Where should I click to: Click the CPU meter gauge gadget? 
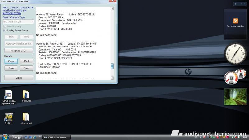(x=231, y=78)
